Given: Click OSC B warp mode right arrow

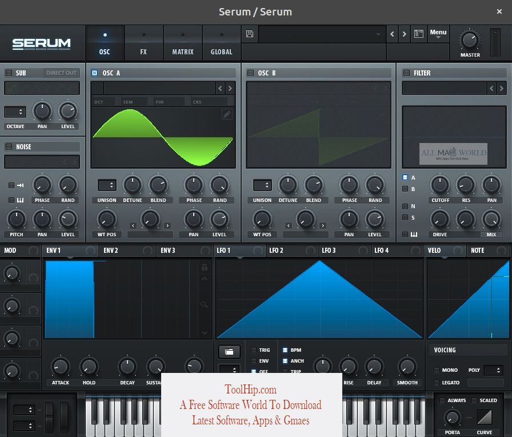Looking at the screenshot, I should pos(323,225).
